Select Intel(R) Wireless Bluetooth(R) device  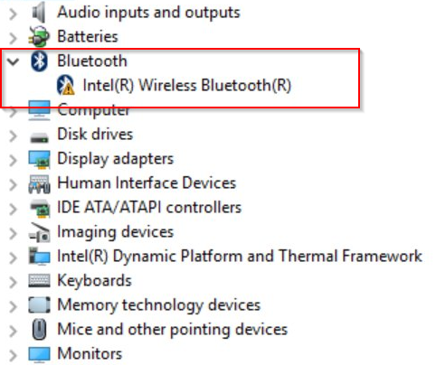187,85
